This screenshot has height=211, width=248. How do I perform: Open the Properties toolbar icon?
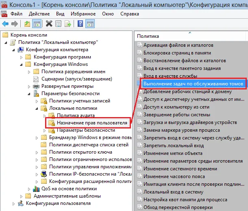(x=59, y=24)
